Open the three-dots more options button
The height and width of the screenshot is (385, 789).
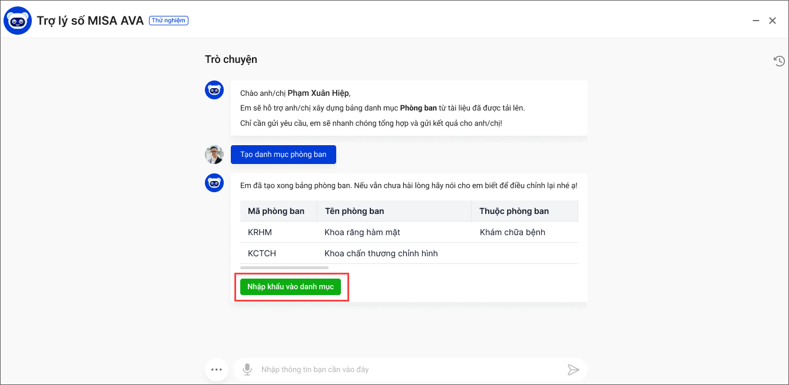pos(216,370)
